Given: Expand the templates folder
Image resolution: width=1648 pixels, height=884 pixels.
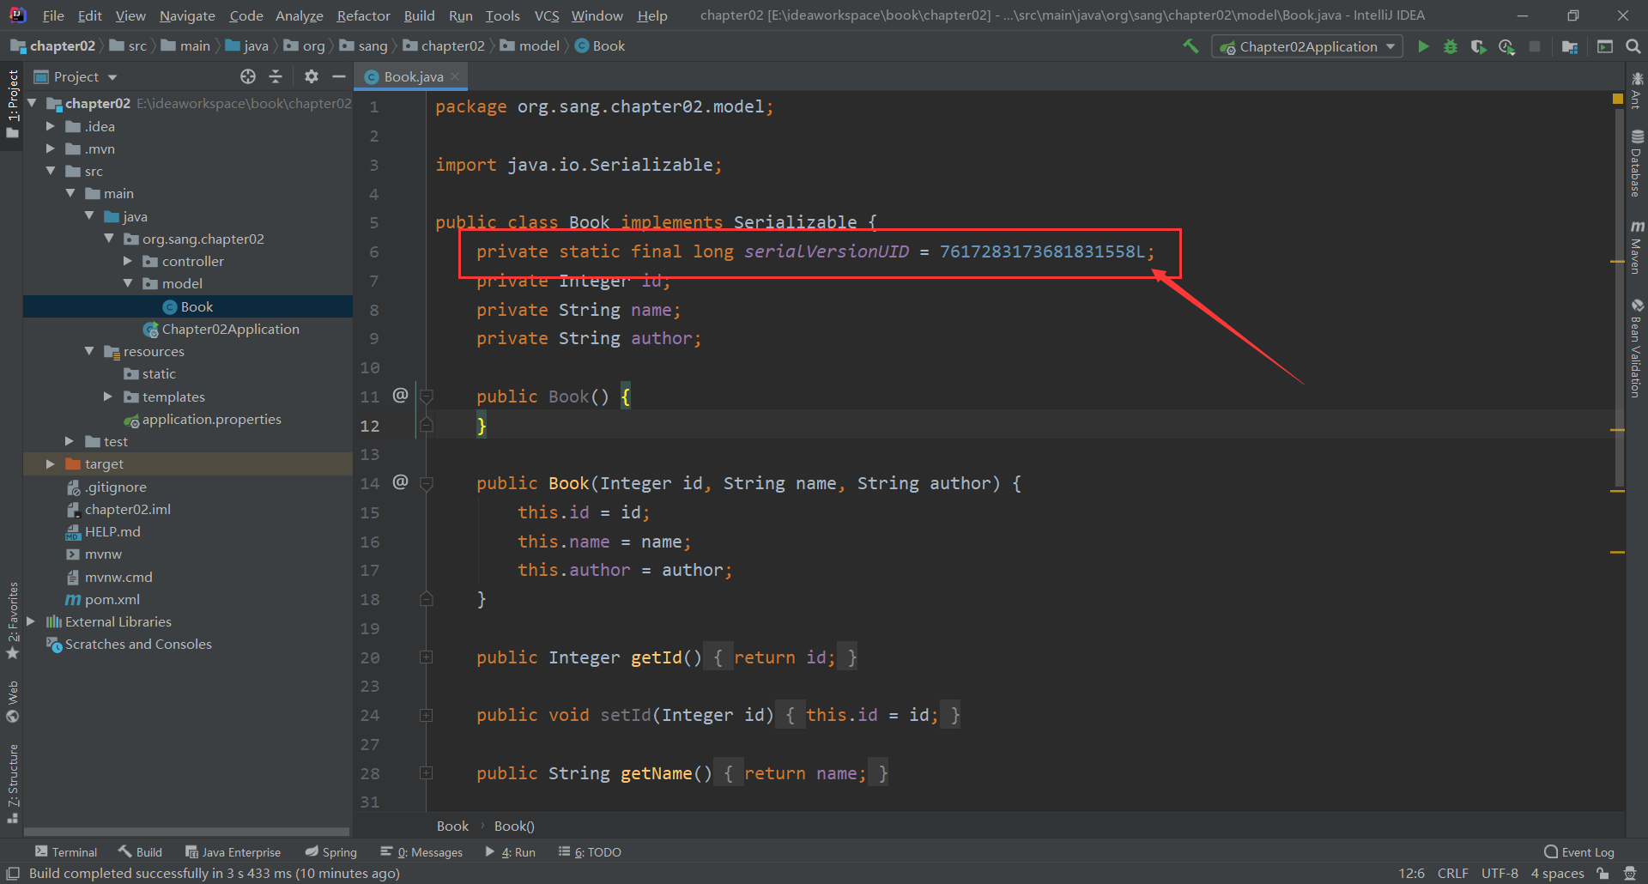Looking at the screenshot, I should tap(108, 397).
